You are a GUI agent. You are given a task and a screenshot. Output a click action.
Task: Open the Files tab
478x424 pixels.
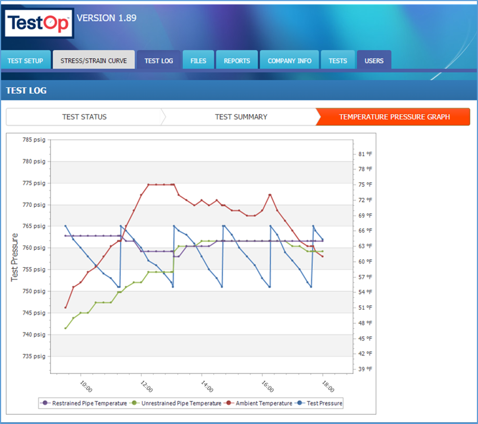tap(198, 60)
